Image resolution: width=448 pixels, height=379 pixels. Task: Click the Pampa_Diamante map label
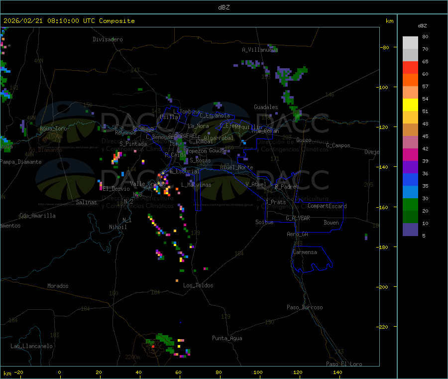pos(21,162)
